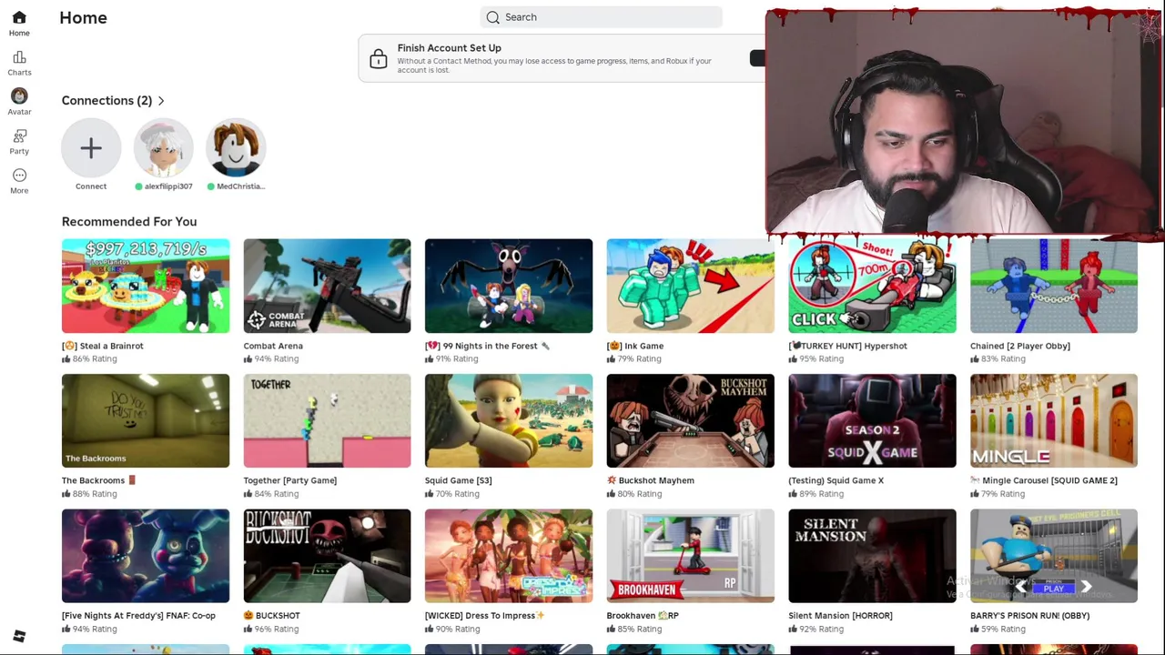Open Buckshot Mayhem thumbnail
Viewport: 1165px width, 655px height.
pos(691,420)
